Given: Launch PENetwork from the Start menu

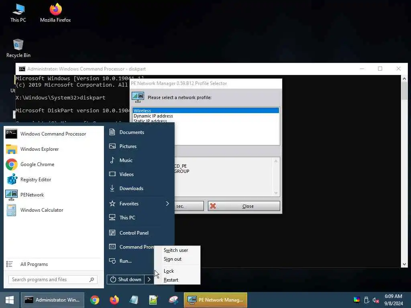Looking at the screenshot, I should 53,195.
